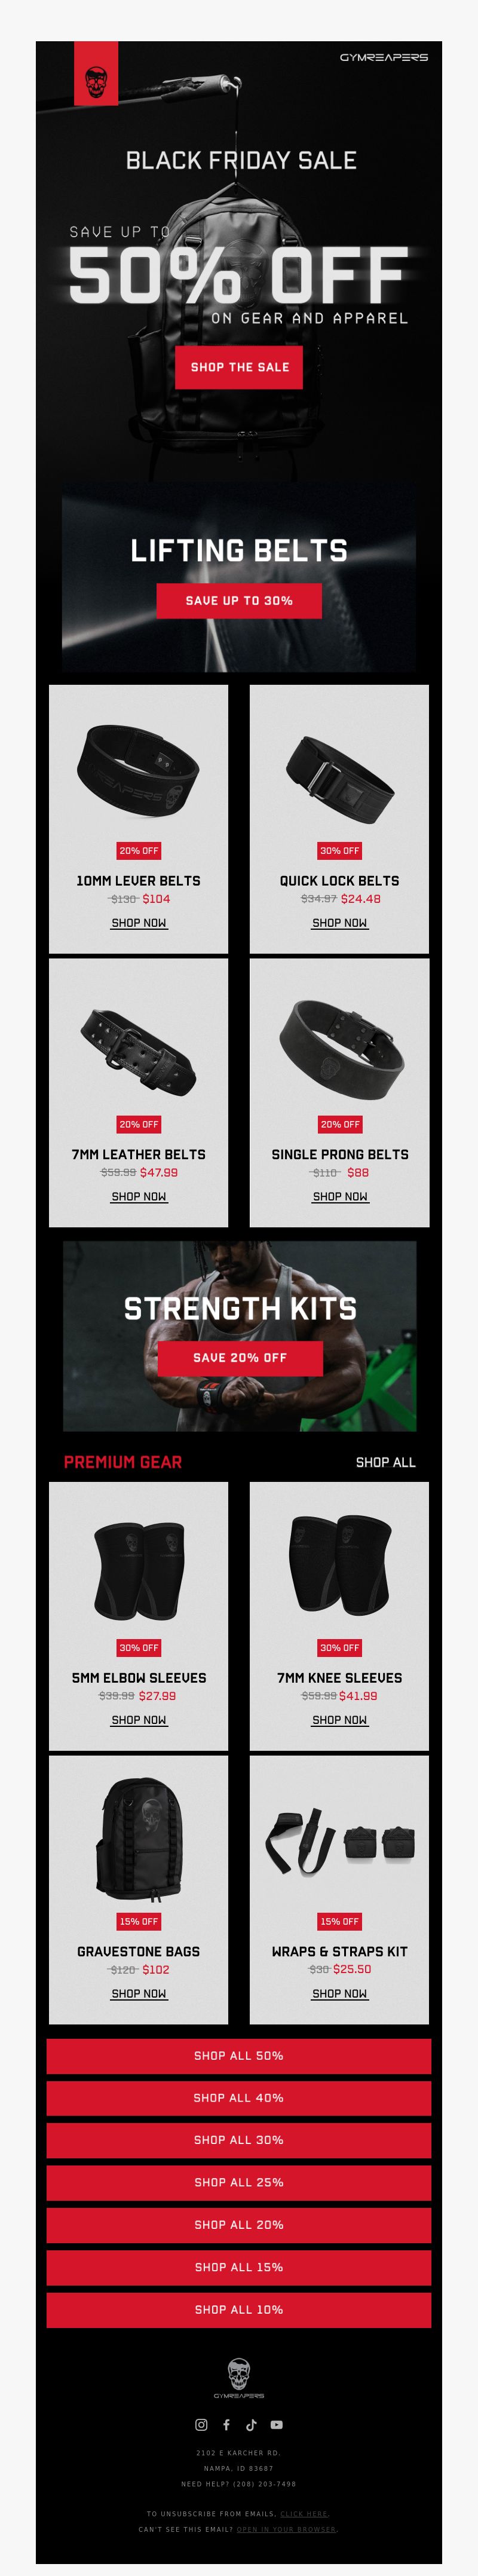Select the 7MM Leather Belts product image
This screenshot has width=478, height=2576.
point(139,1052)
